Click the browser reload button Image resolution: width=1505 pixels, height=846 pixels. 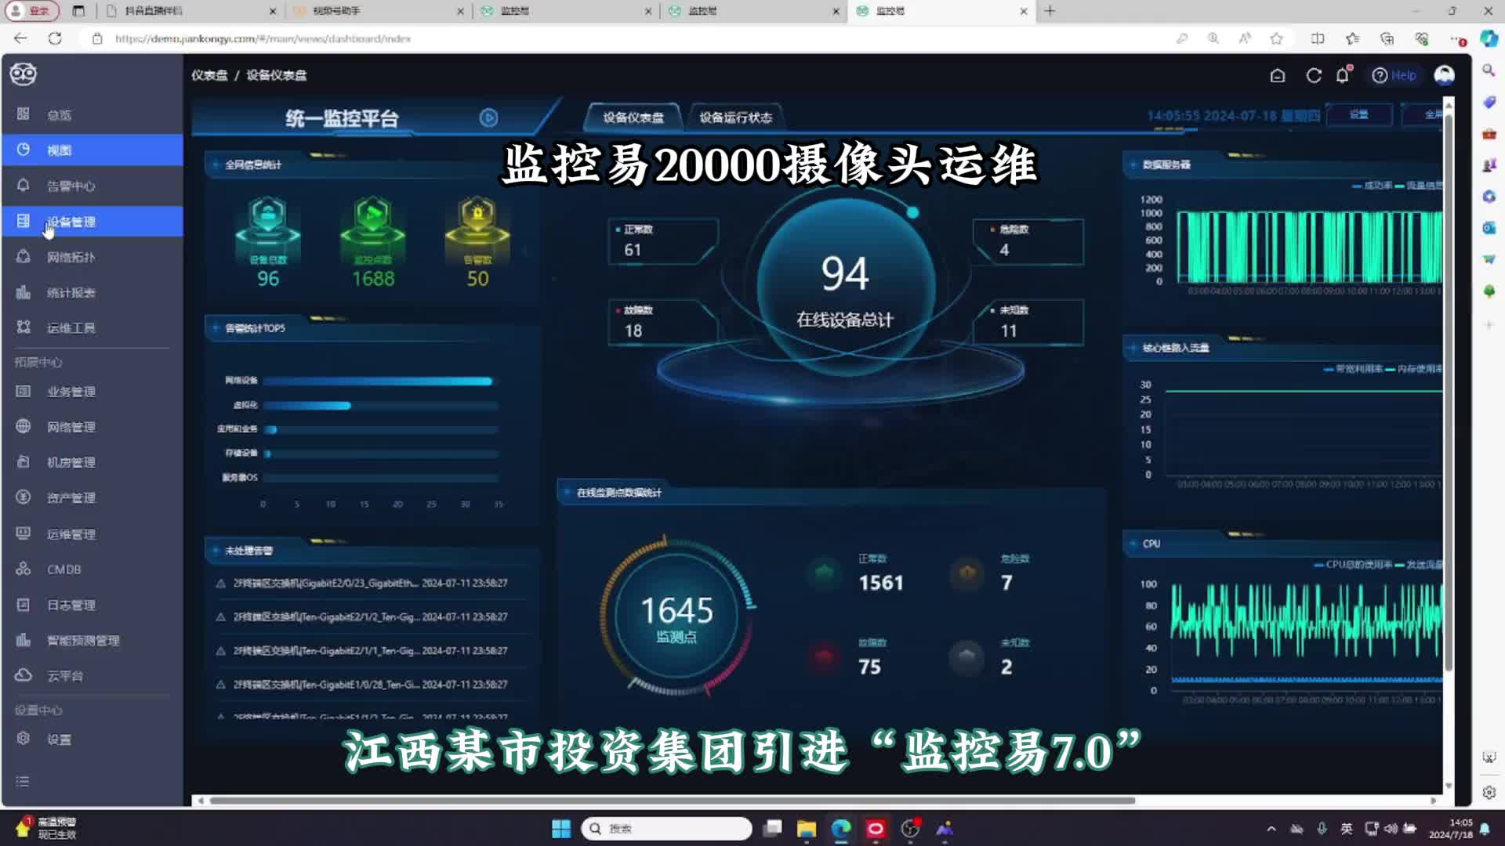(55, 38)
